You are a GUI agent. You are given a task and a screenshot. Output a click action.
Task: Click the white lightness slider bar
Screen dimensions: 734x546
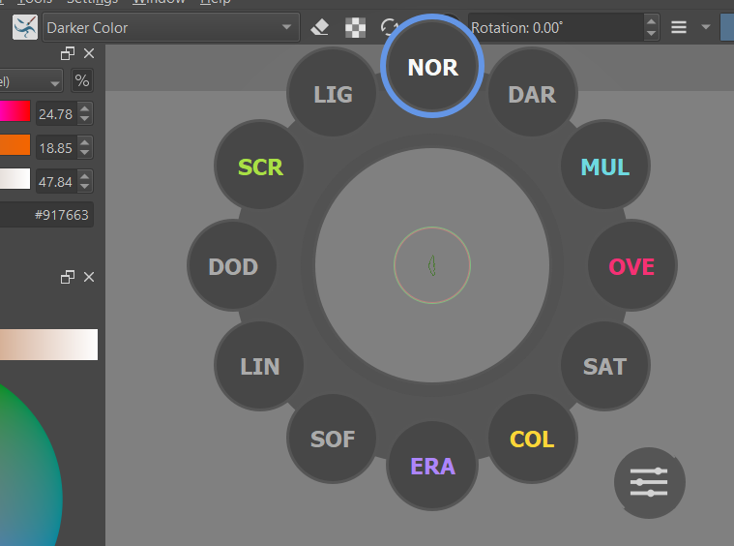[15, 179]
